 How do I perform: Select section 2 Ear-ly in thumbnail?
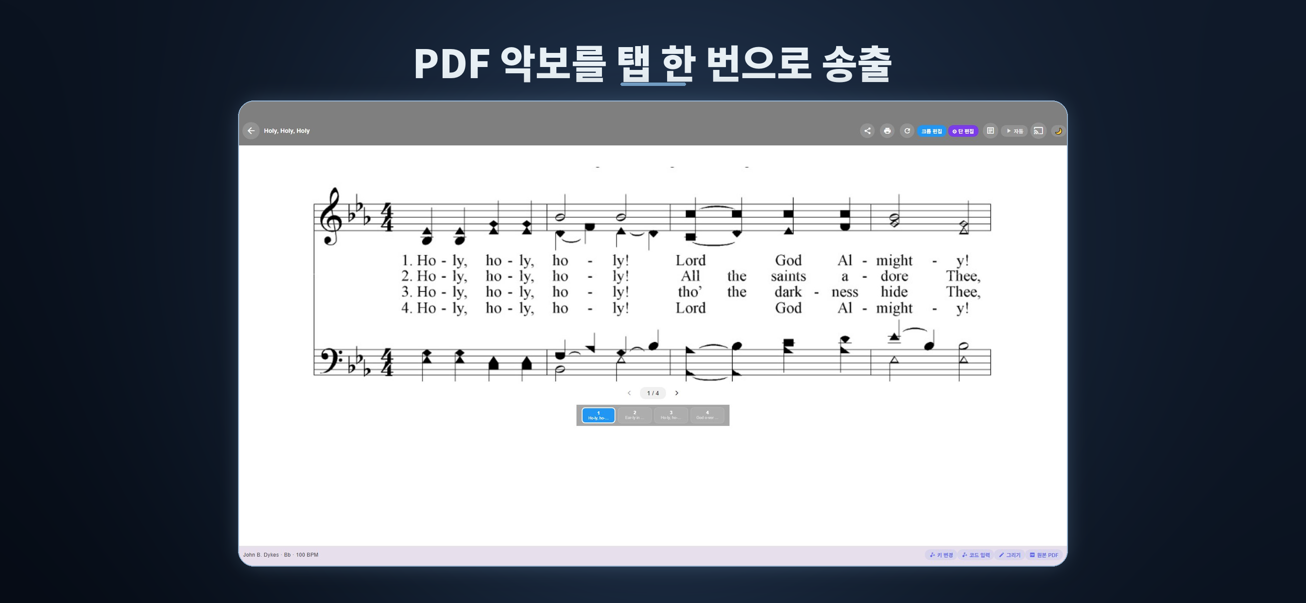click(635, 416)
